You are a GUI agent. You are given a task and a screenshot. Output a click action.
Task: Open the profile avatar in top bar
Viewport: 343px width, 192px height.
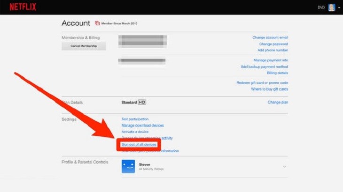click(x=332, y=7)
